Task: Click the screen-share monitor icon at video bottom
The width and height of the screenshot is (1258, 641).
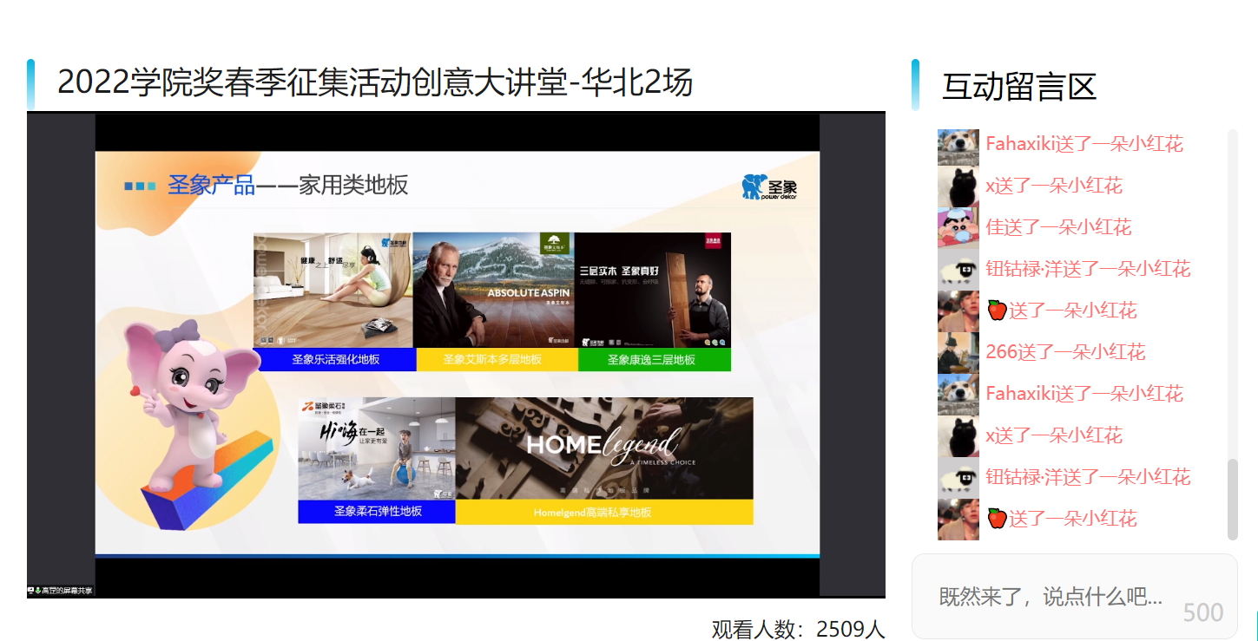Action: (30, 591)
